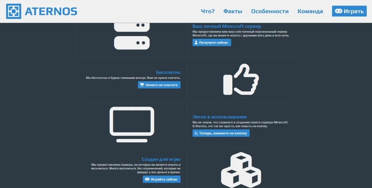This screenshot has width=372, height=188.
Task: Click the large stacked cubes icon
Action: tap(241, 170)
